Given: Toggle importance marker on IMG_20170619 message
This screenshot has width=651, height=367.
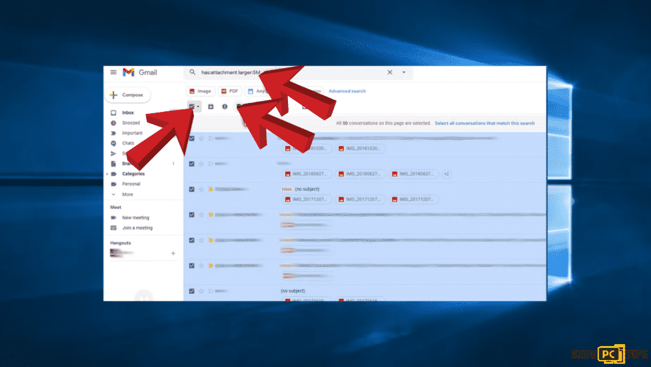Looking at the screenshot, I should click(210, 291).
